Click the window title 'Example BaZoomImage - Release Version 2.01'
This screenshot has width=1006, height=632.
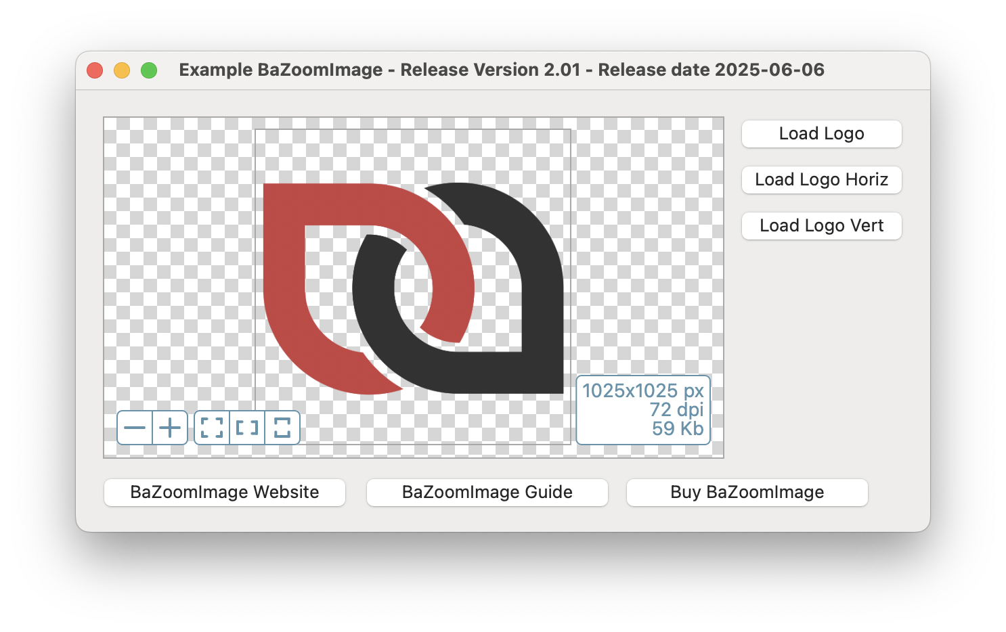tap(380, 70)
